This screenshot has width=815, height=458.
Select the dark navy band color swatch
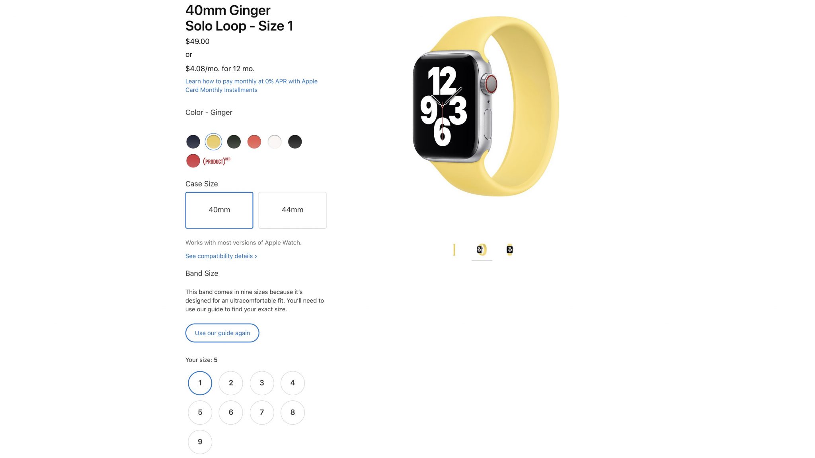coord(193,142)
